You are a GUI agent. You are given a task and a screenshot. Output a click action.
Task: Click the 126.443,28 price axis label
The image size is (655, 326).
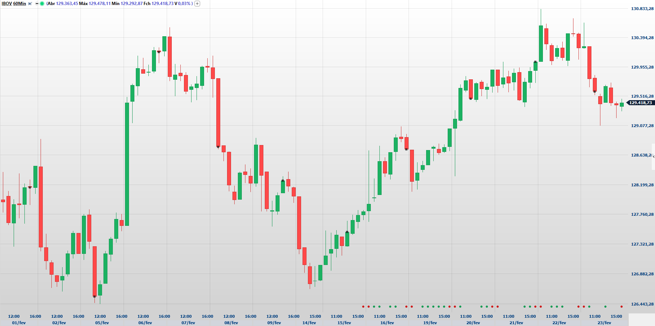tap(642, 304)
